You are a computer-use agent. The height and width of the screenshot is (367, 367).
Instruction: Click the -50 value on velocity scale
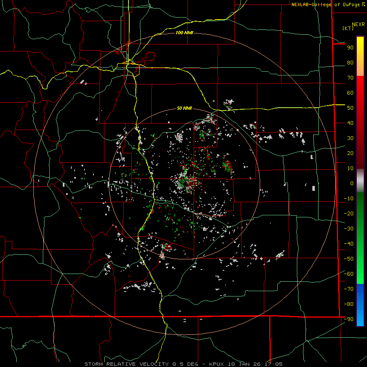pos(349,259)
